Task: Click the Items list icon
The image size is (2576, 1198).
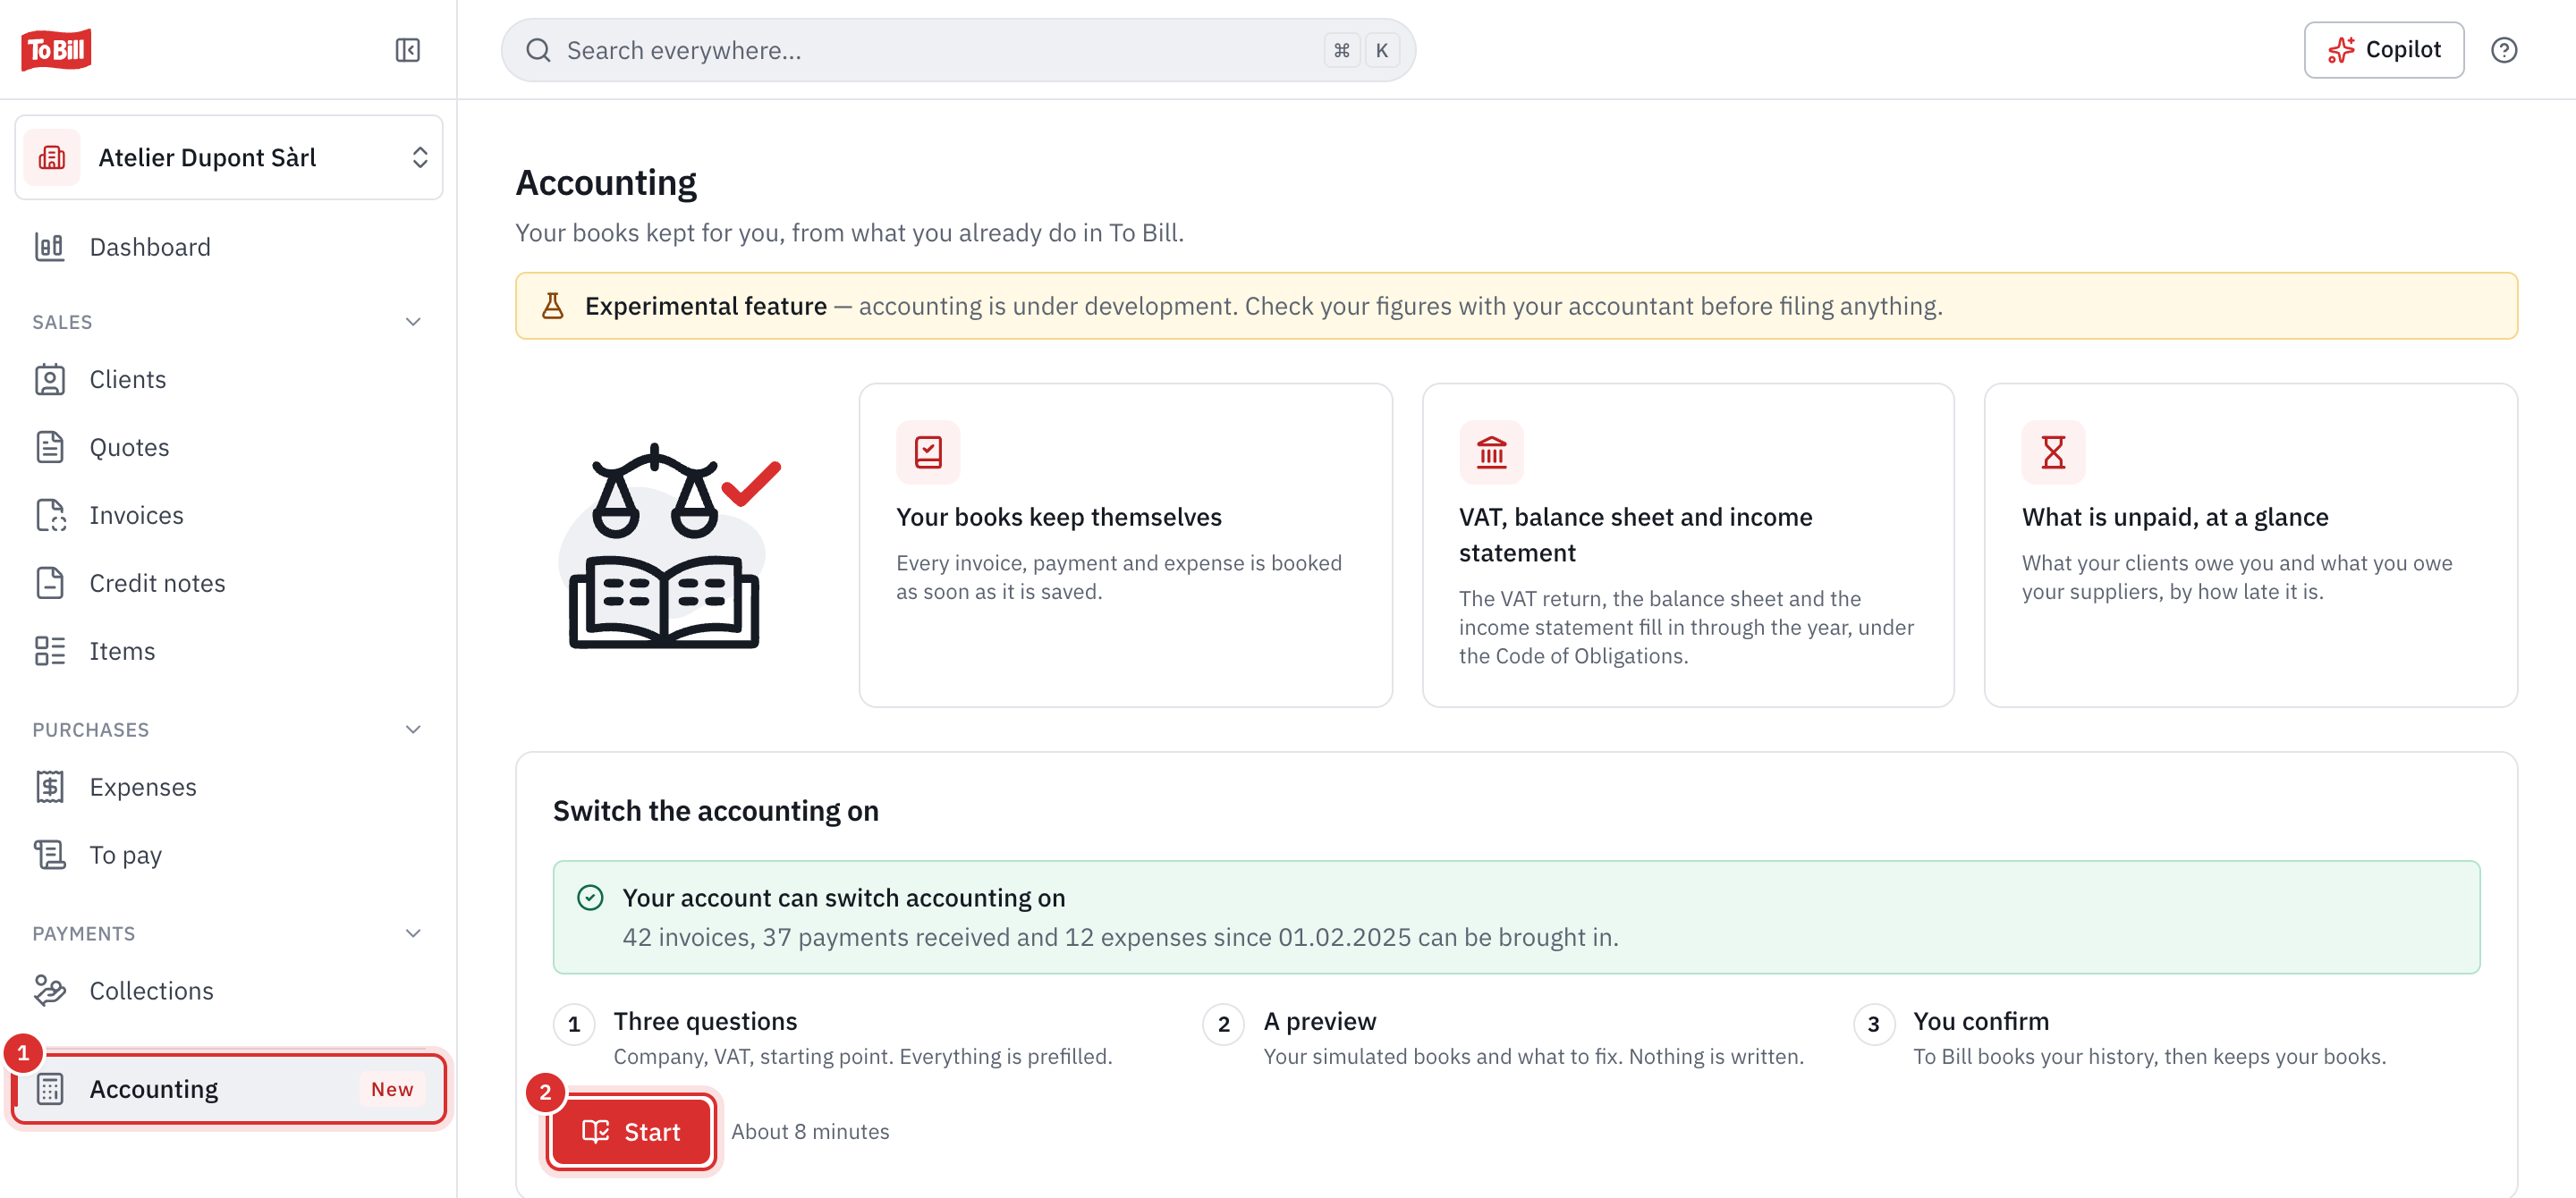Action: pos(49,652)
